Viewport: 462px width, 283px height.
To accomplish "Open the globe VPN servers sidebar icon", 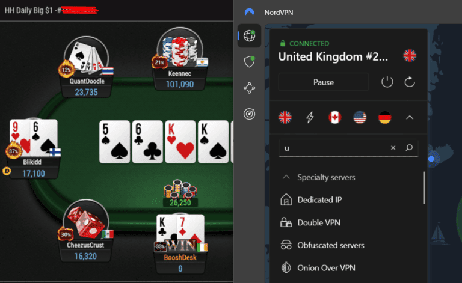I will click(x=249, y=36).
